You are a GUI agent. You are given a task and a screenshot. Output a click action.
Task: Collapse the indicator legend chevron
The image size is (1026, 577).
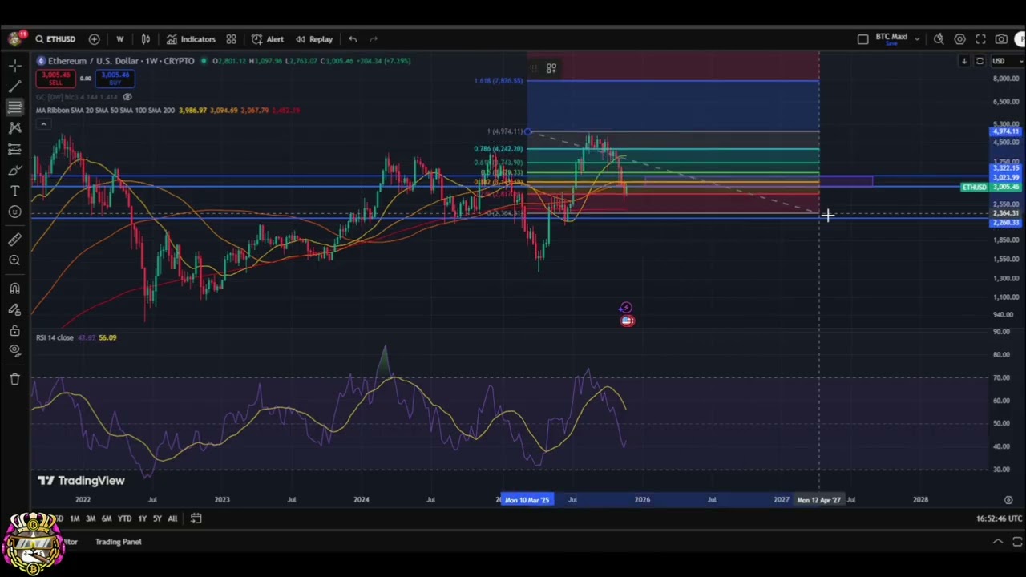click(43, 124)
